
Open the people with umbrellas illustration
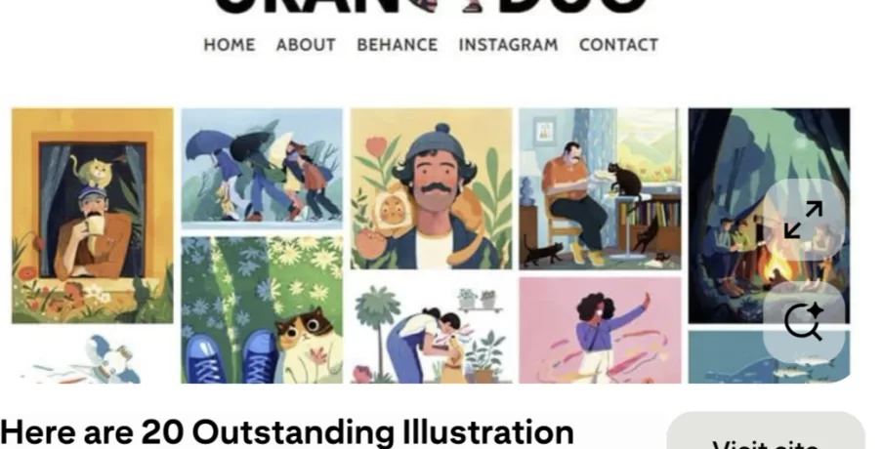coord(262,169)
